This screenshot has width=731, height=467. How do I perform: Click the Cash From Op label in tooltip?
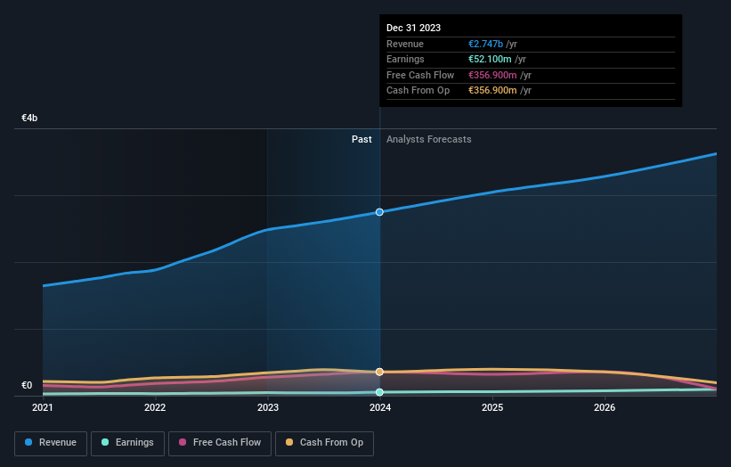click(x=418, y=91)
